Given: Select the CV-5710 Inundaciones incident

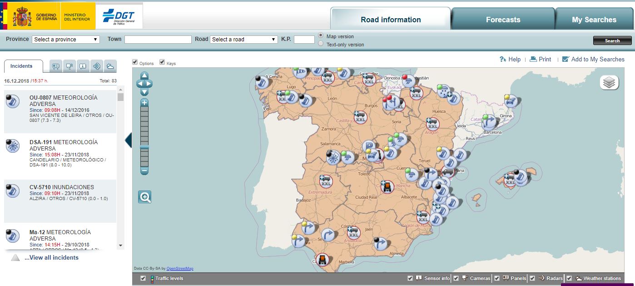Looking at the screenshot, I should [60, 201].
